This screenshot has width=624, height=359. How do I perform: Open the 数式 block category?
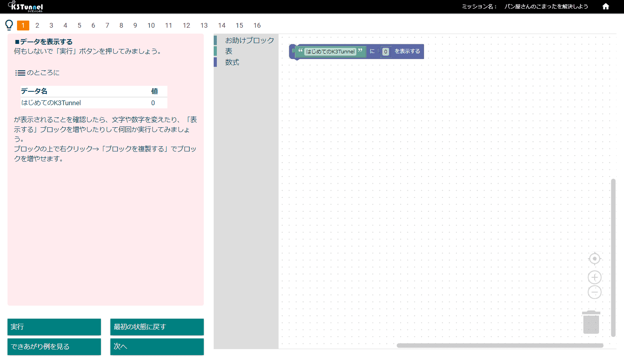point(232,62)
